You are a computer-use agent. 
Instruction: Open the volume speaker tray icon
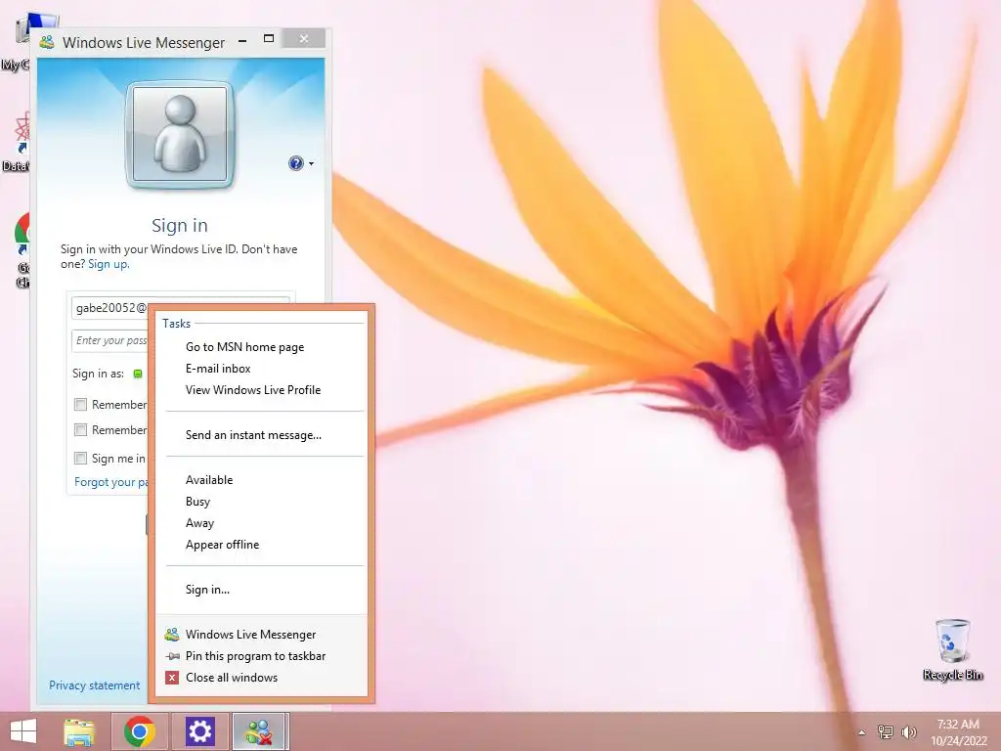tap(908, 731)
